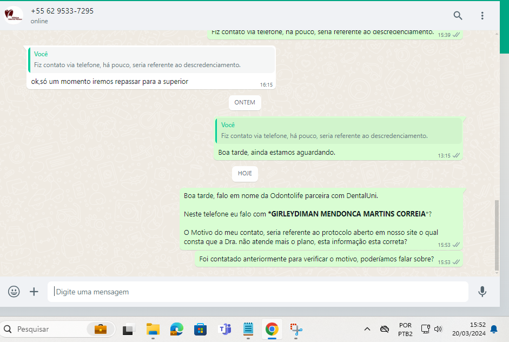
Task: Switch to Google Chrome on the taskbar
Action: point(272,329)
